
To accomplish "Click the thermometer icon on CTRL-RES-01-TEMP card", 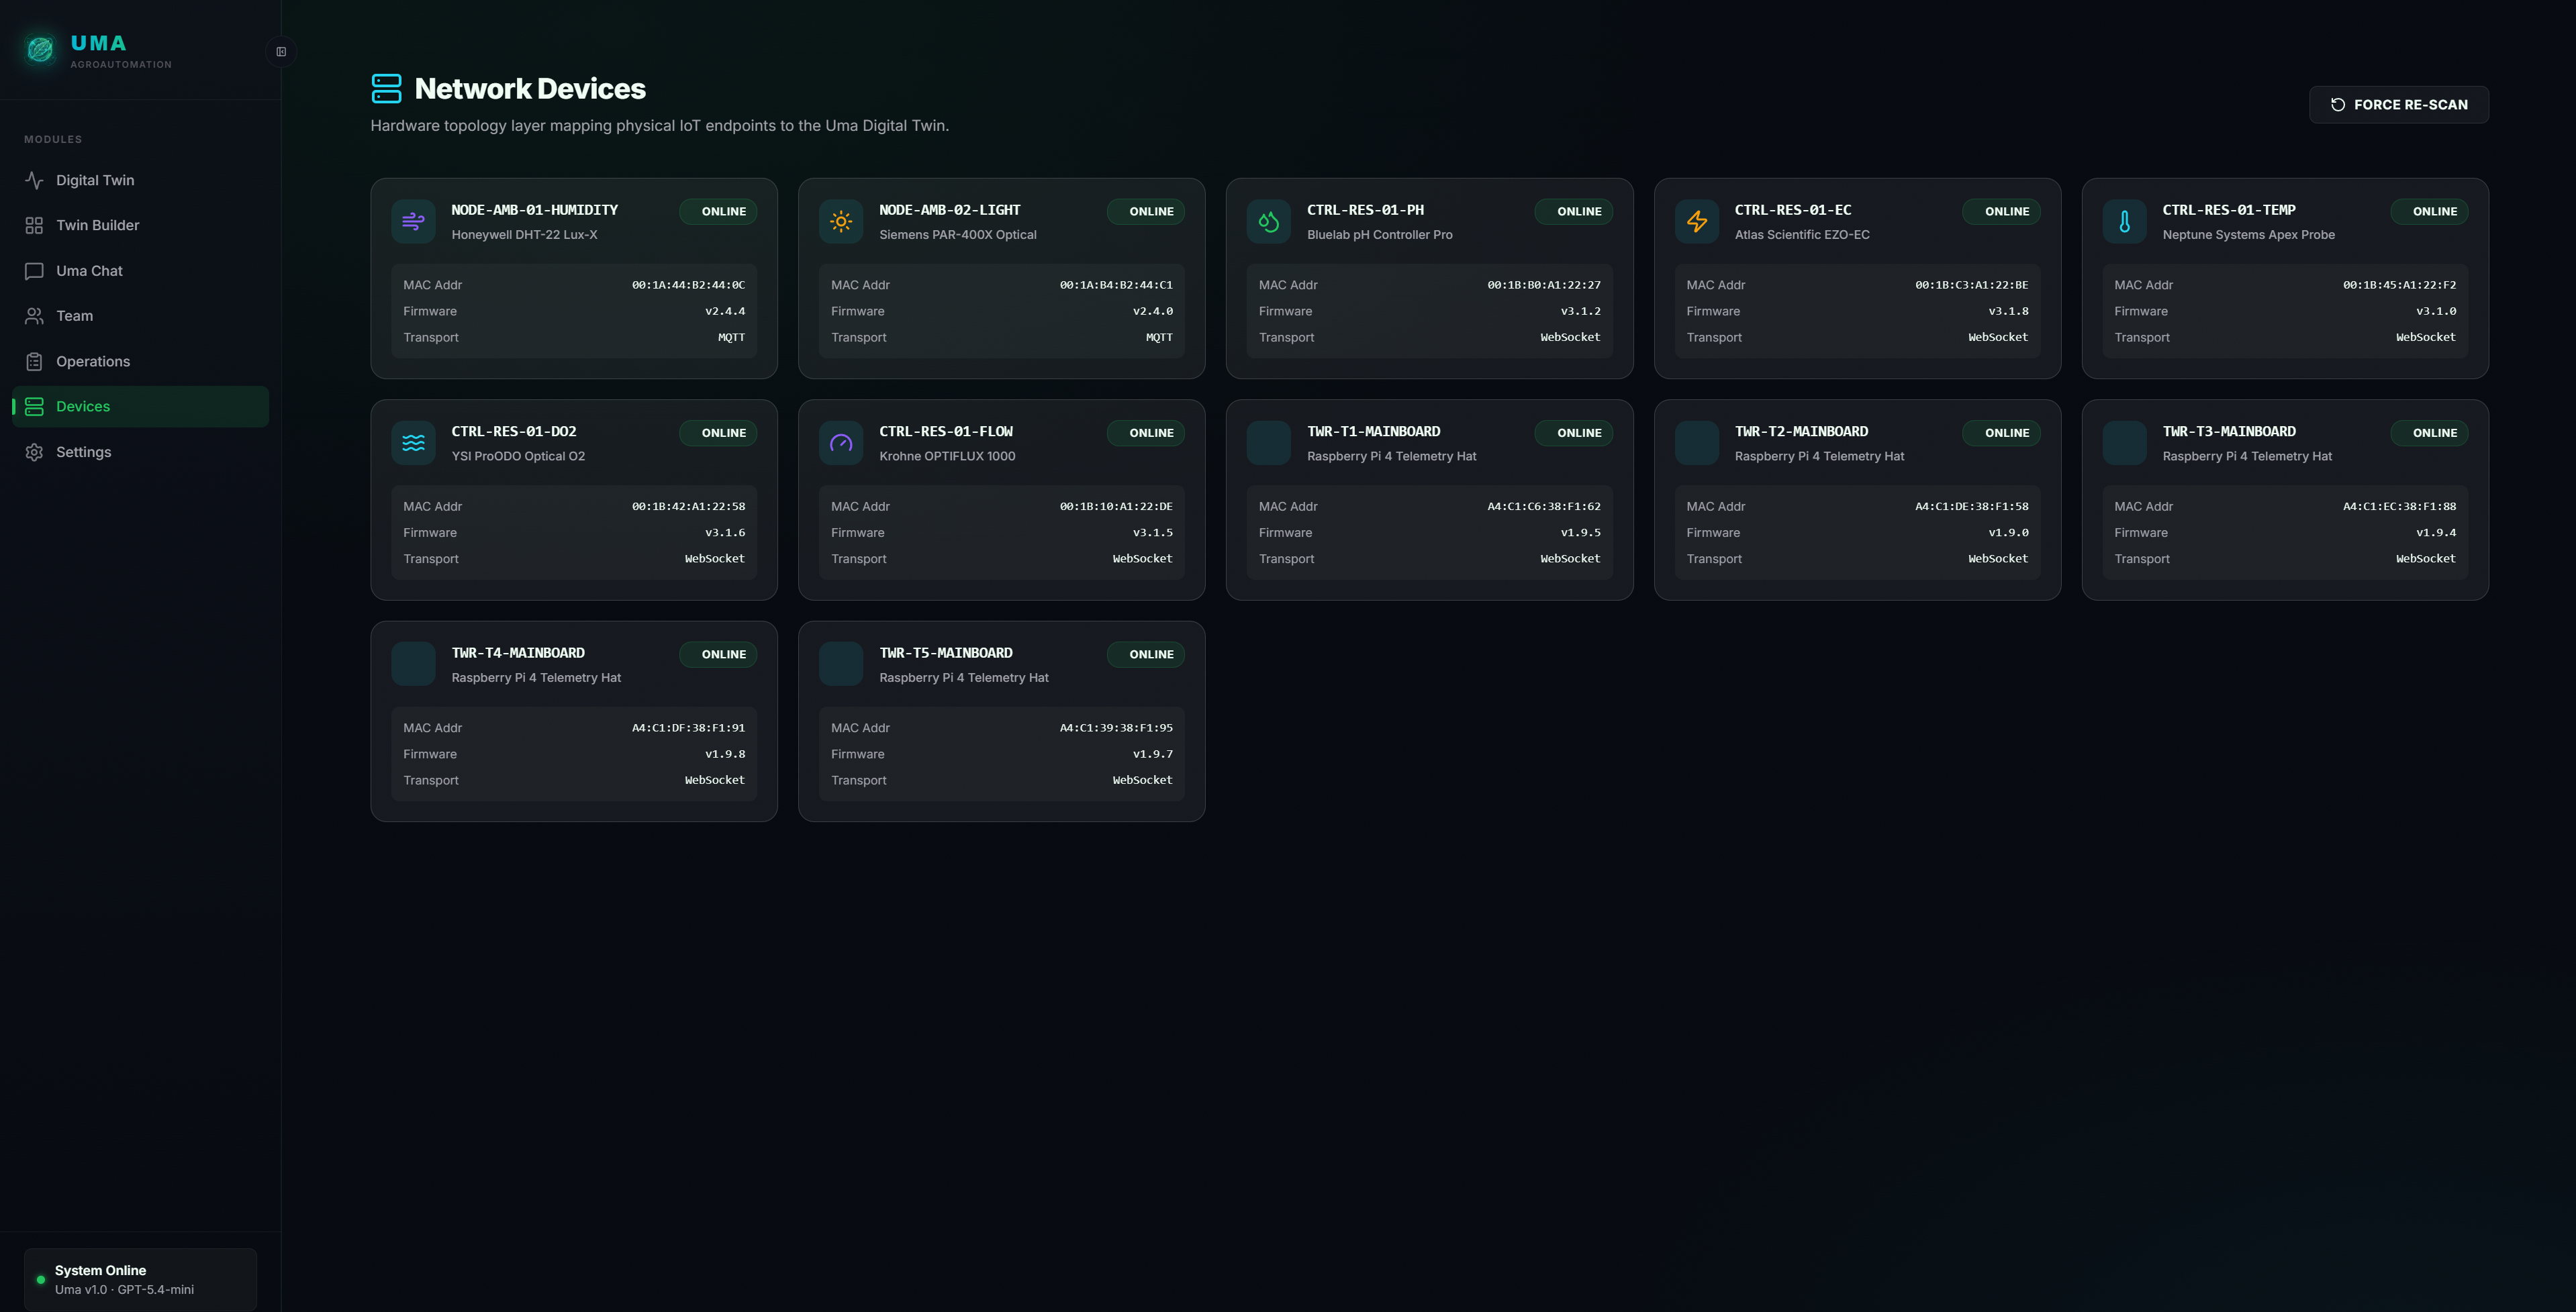I will pos(2125,221).
